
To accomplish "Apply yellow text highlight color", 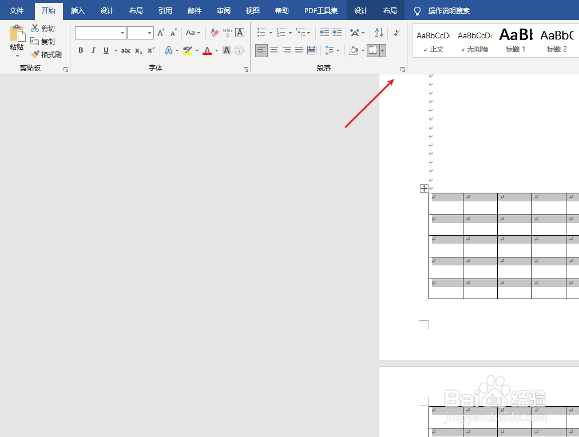I will tap(188, 50).
